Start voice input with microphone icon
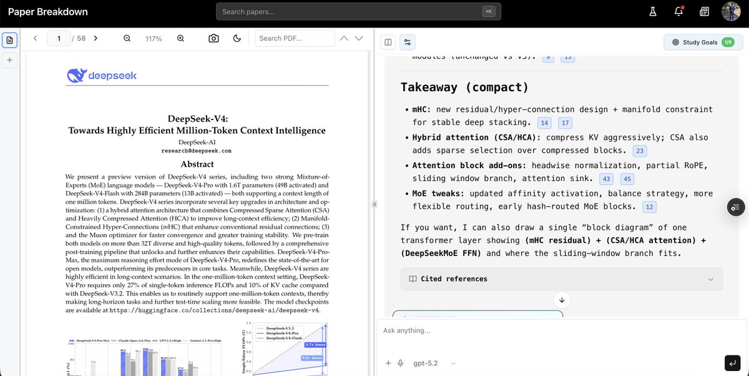The image size is (749, 376). pos(400,363)
